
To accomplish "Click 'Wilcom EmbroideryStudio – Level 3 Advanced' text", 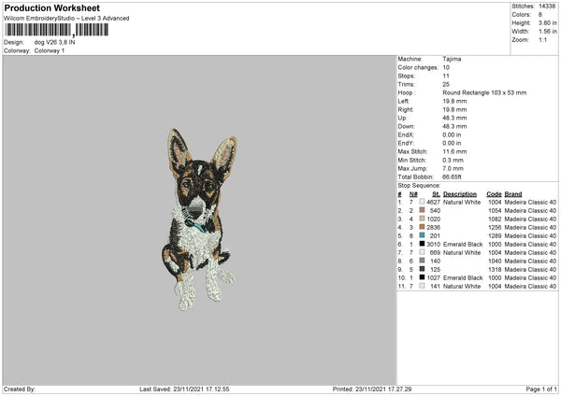I will coord(66,19).
